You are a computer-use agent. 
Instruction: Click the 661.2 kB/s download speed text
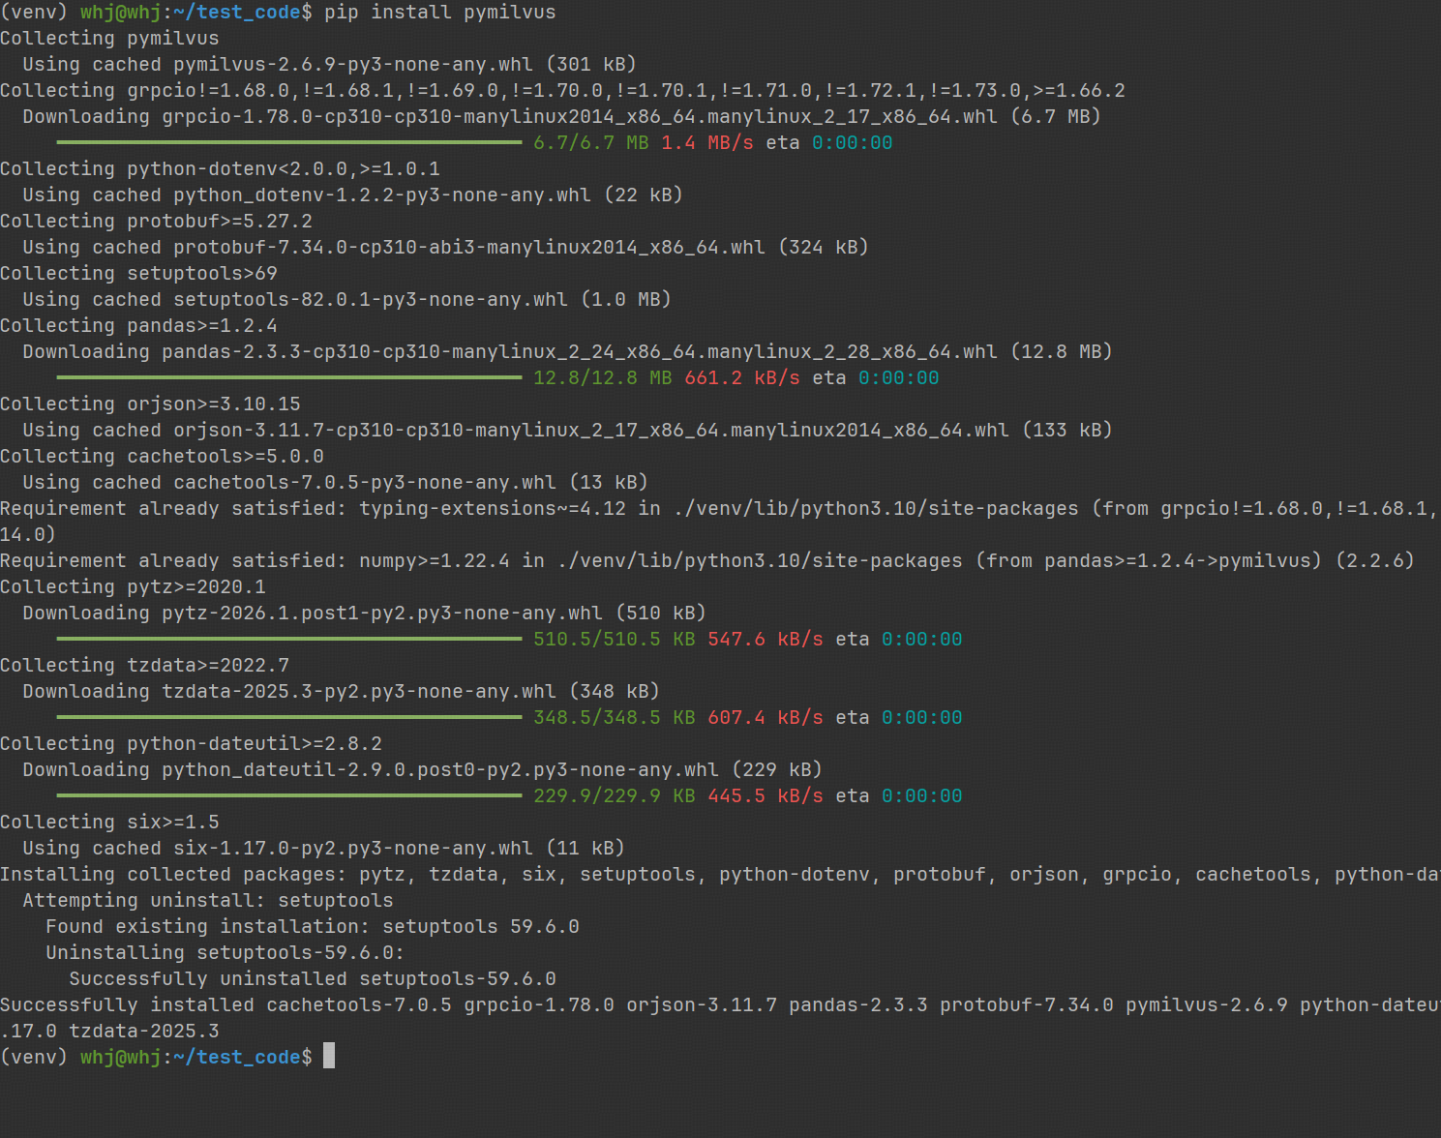point(741,378)
